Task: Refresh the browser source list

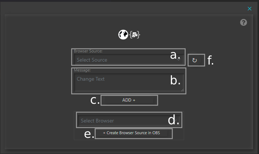Action: pyautogui.click(x=195, y=61)
